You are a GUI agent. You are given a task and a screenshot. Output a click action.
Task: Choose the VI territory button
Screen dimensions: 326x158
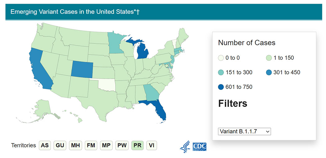[152, 145]
